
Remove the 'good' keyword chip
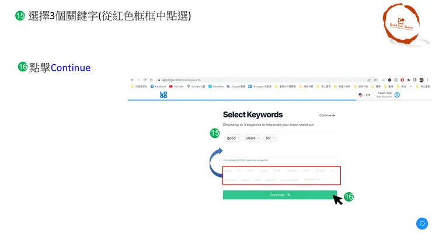pos(239,138)
